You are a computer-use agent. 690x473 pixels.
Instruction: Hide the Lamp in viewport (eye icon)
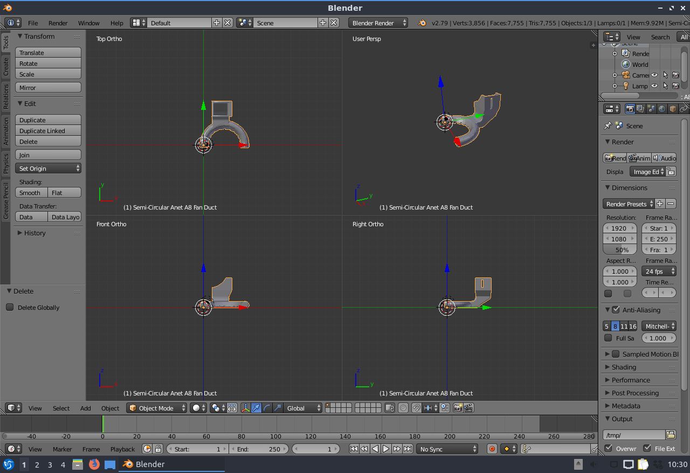654,86
